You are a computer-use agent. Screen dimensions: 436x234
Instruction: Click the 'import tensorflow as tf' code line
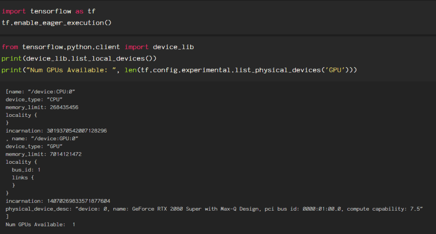[x=49, y=12]
